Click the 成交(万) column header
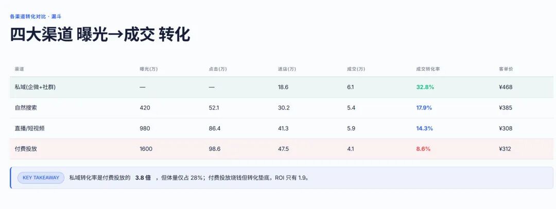The height and width of the screenshot is (209, 556). pos(356,69)
